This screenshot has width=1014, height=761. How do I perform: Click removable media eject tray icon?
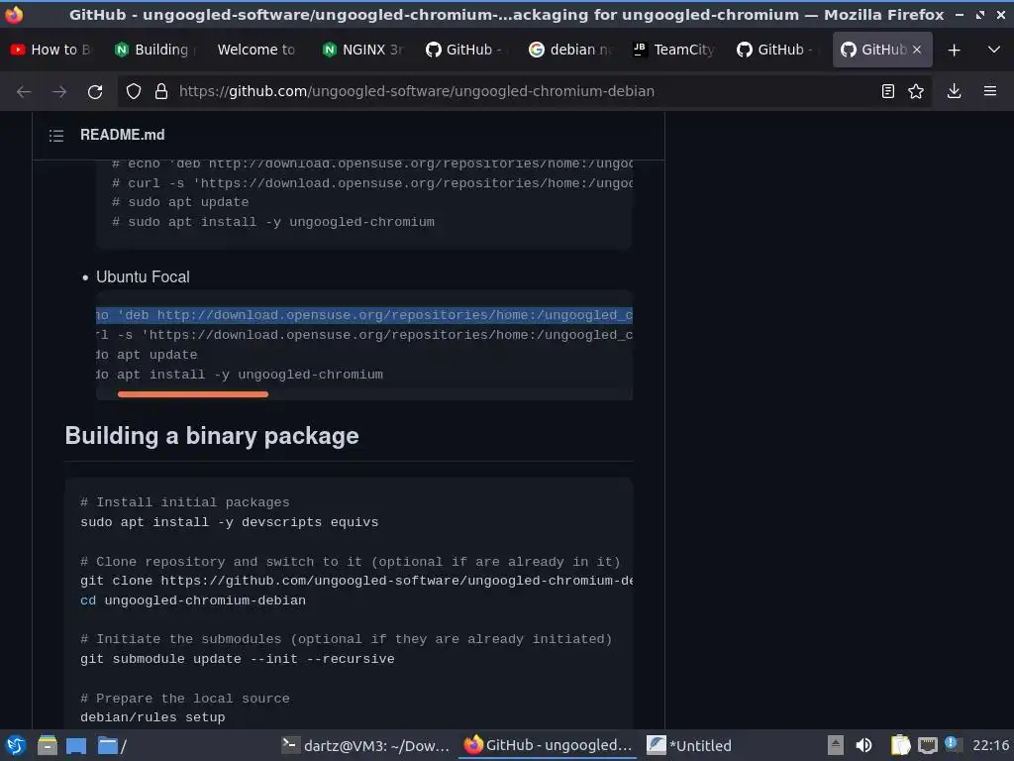point(836,745)
